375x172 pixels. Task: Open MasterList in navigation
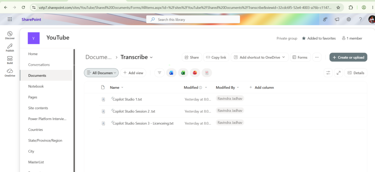tap(36, 162)
